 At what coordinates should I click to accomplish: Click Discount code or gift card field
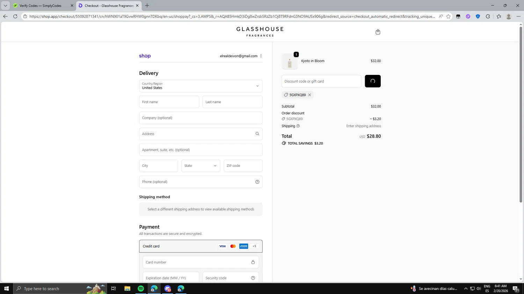(321, 81)
